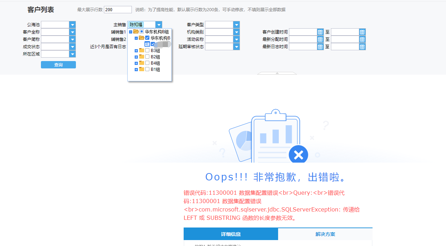Viewport: 446px width, 246px height.
Task: Click the B3组 folder icon
Action: 142,51
